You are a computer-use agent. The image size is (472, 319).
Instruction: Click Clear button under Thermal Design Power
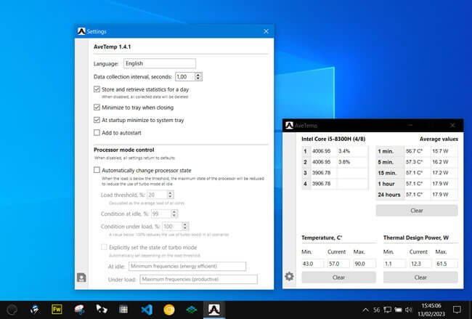point(420,278)
